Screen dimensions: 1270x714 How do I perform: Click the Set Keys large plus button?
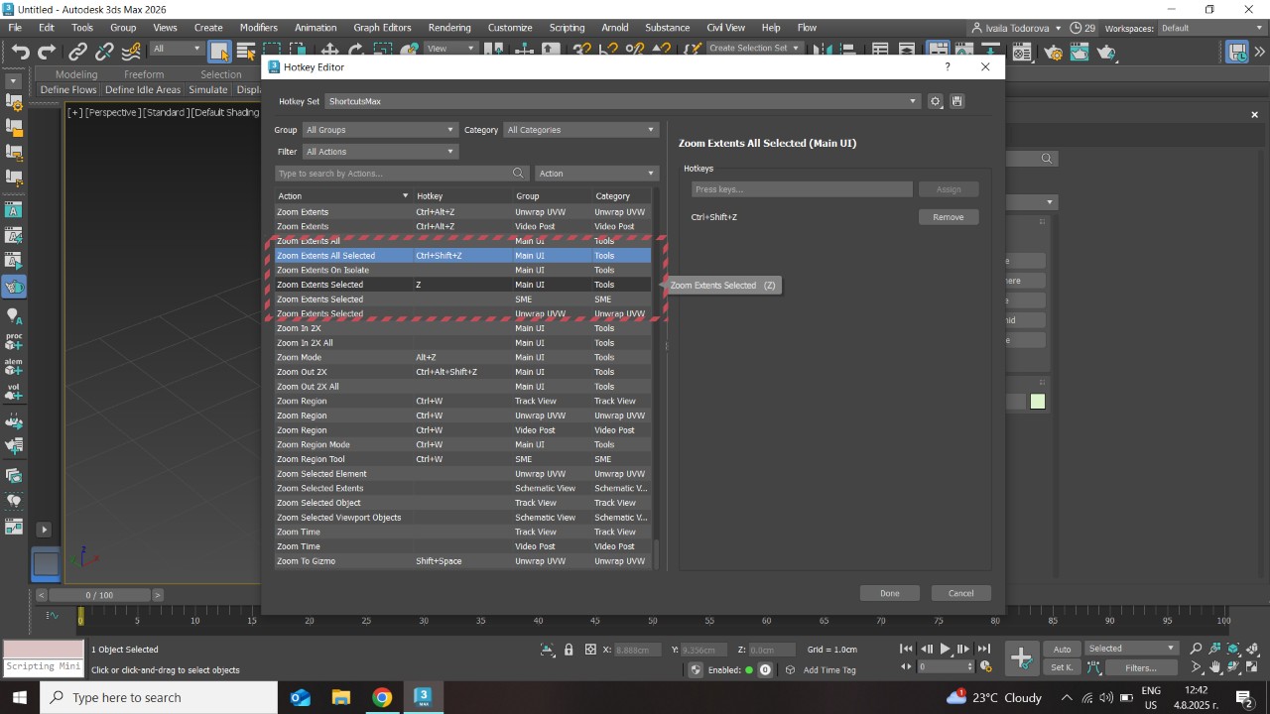[1021, 657]
